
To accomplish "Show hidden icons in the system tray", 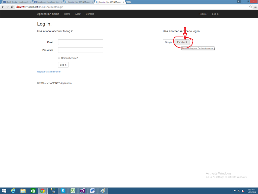I will [x=231, y=191].
